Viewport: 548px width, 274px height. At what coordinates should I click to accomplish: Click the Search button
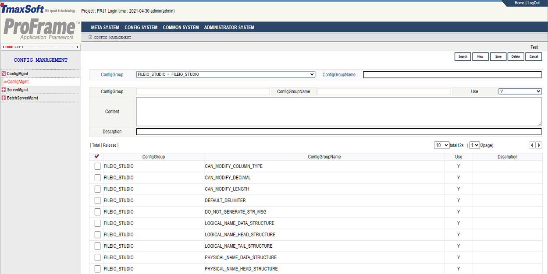463,56
